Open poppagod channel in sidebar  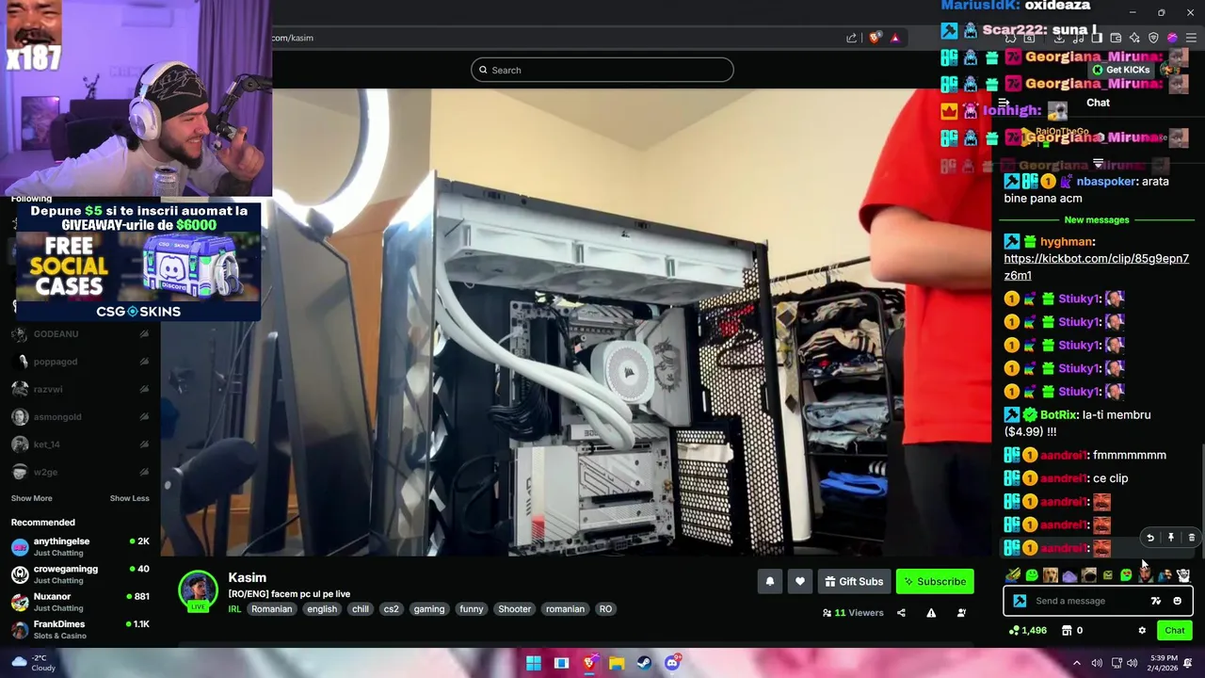(x=80, y=362)
